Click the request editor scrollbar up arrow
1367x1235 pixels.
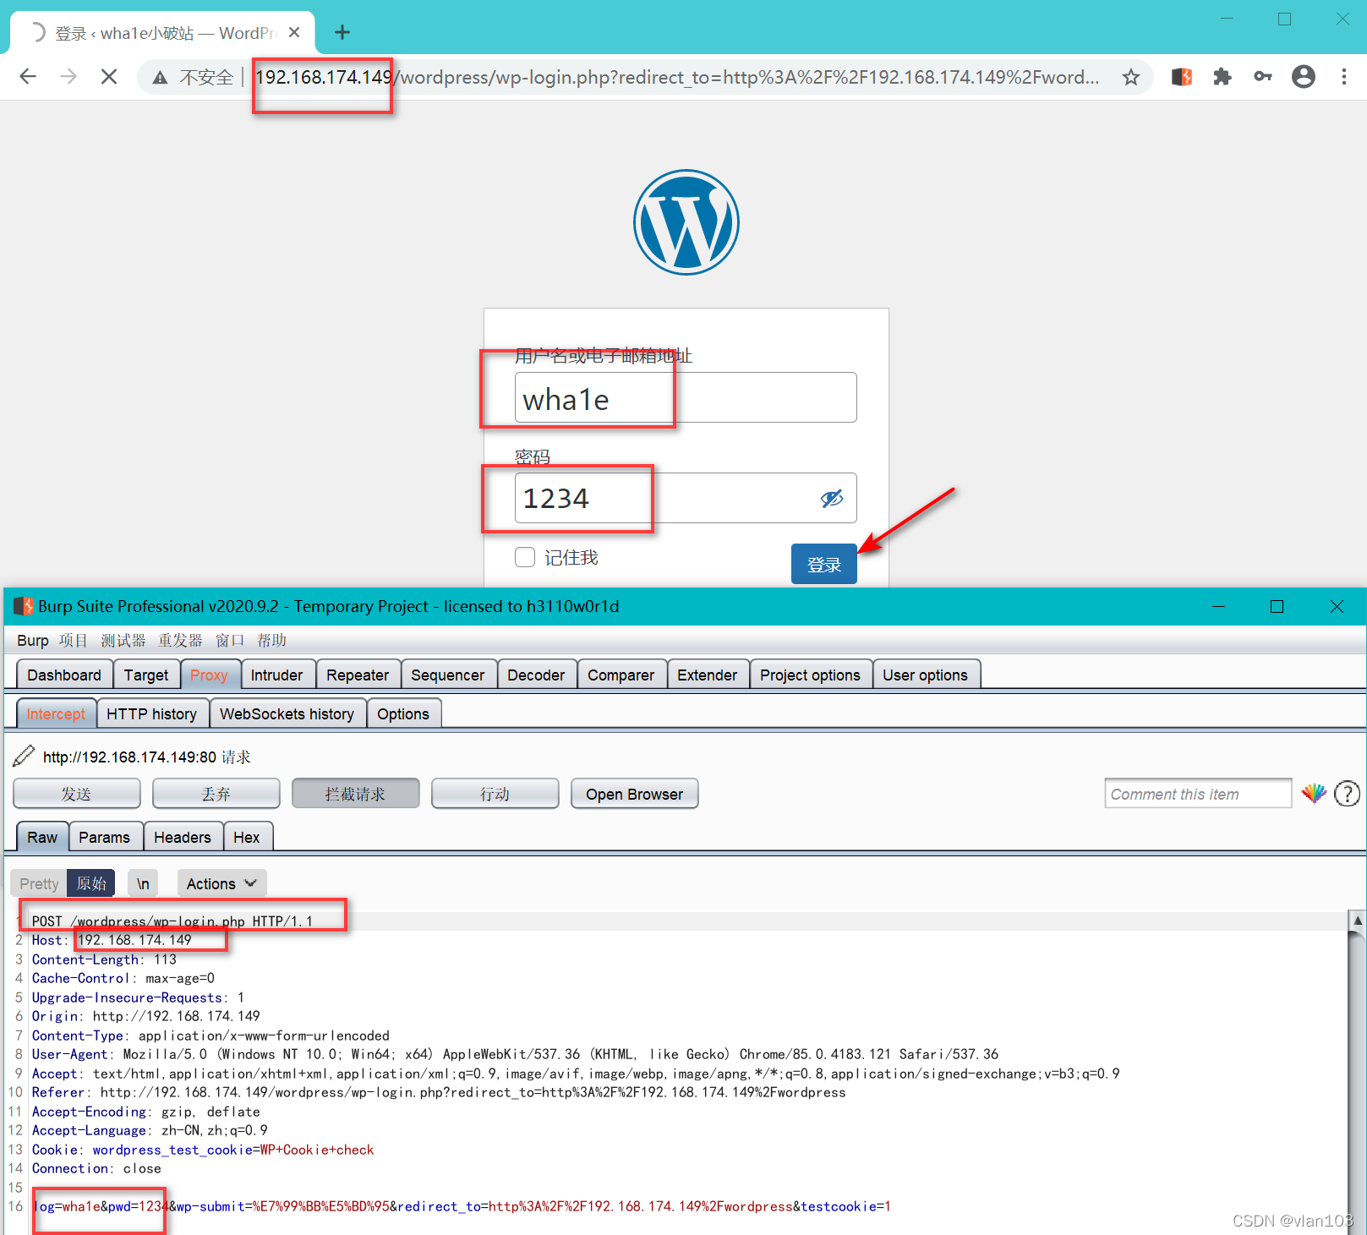pos(1358,921)
